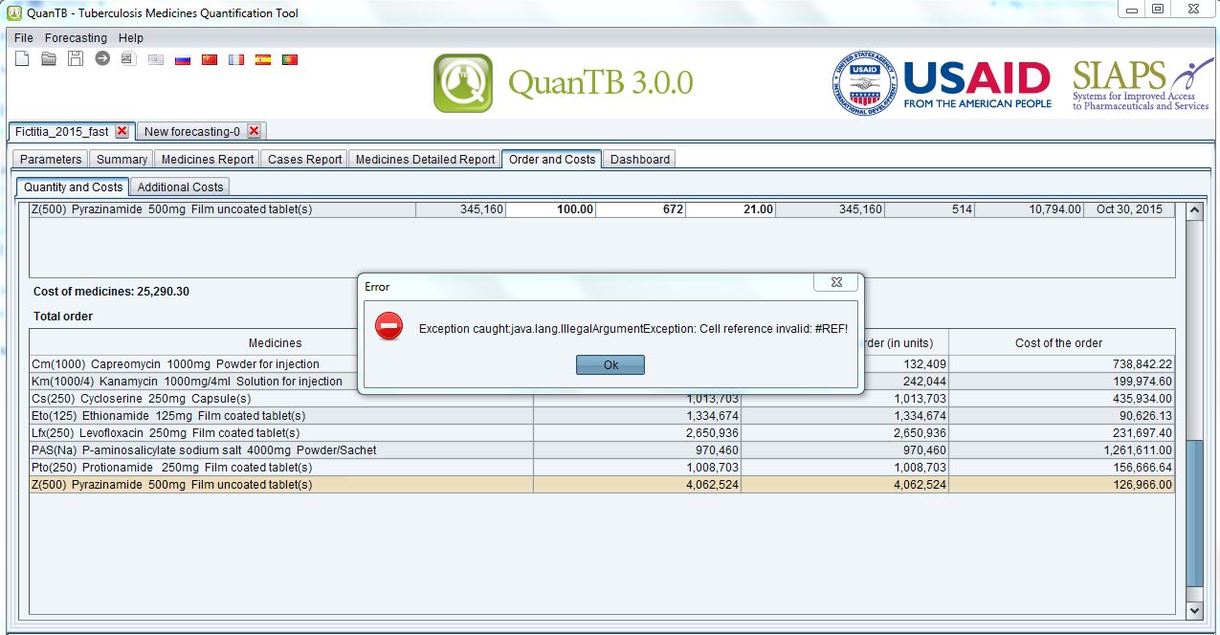
Task: Click the 514 value cell
Action: pyautogui.click(x=930, y=209)
